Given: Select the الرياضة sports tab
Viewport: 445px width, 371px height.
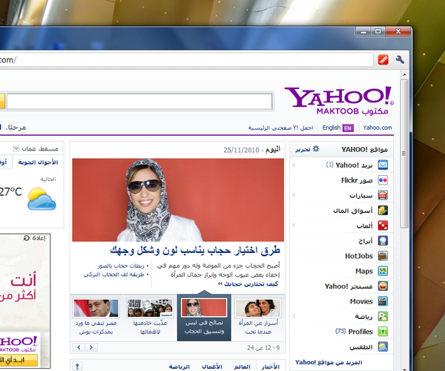Looking at the screenshot, I should tap(179, 367).
